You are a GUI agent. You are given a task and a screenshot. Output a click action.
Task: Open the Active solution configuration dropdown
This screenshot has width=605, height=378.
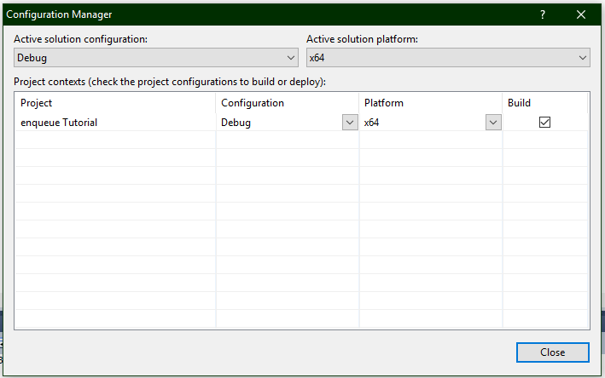(156, 58)
